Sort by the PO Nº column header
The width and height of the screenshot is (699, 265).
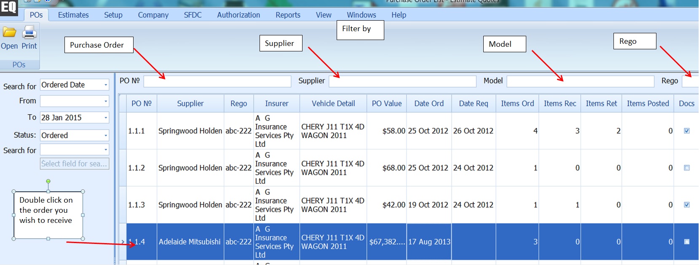(x=142, y=104)
